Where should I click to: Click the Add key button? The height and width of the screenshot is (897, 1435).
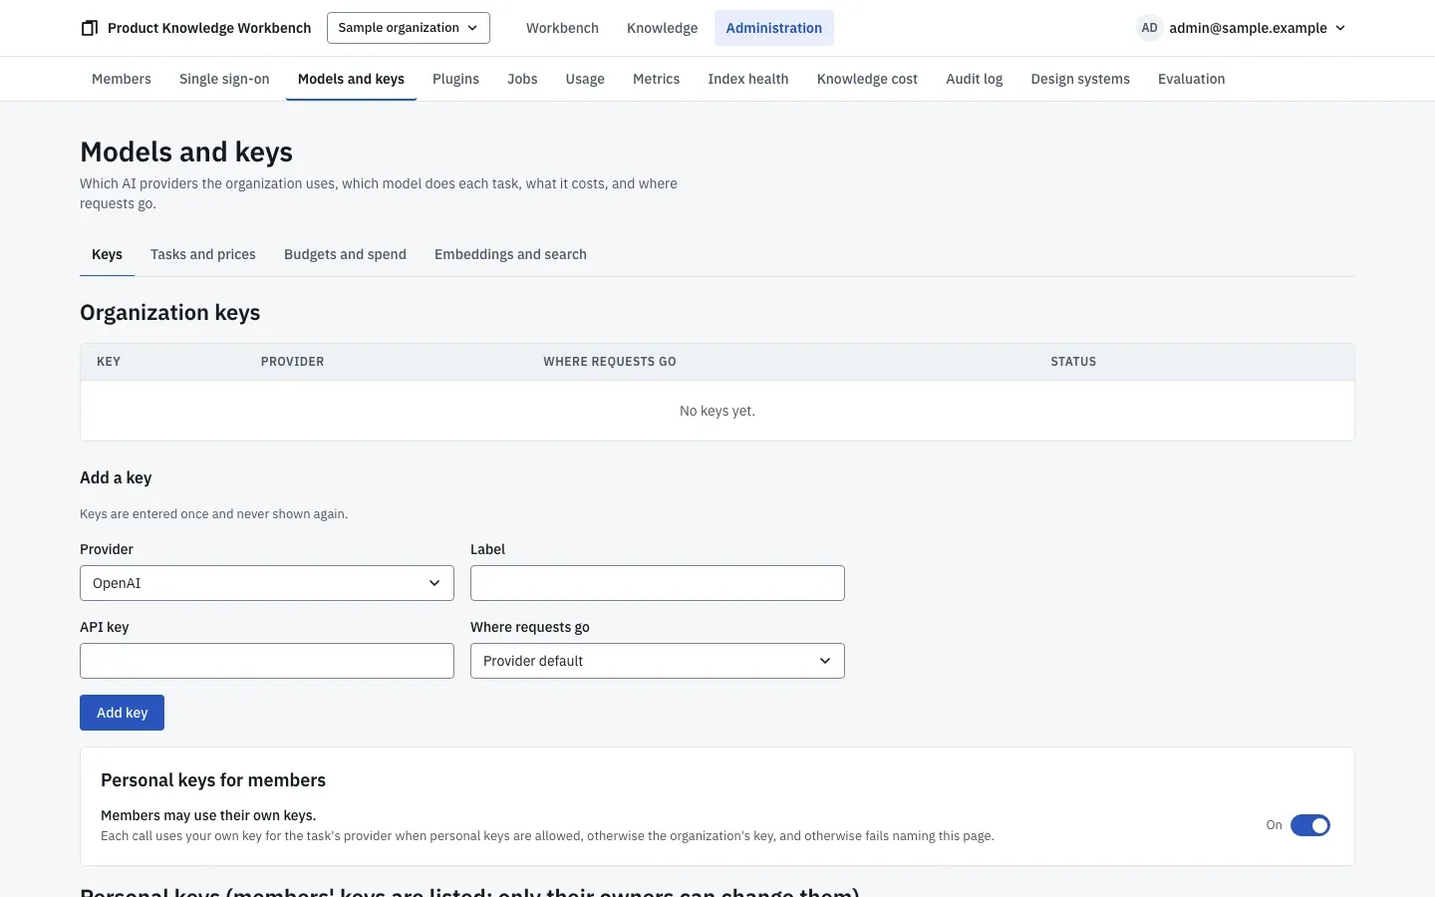click(122, 713)
